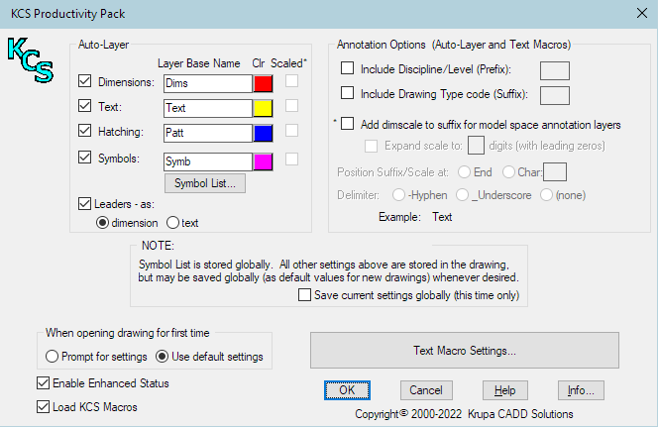
Task: Click the Info button
Action: point(581,390)
